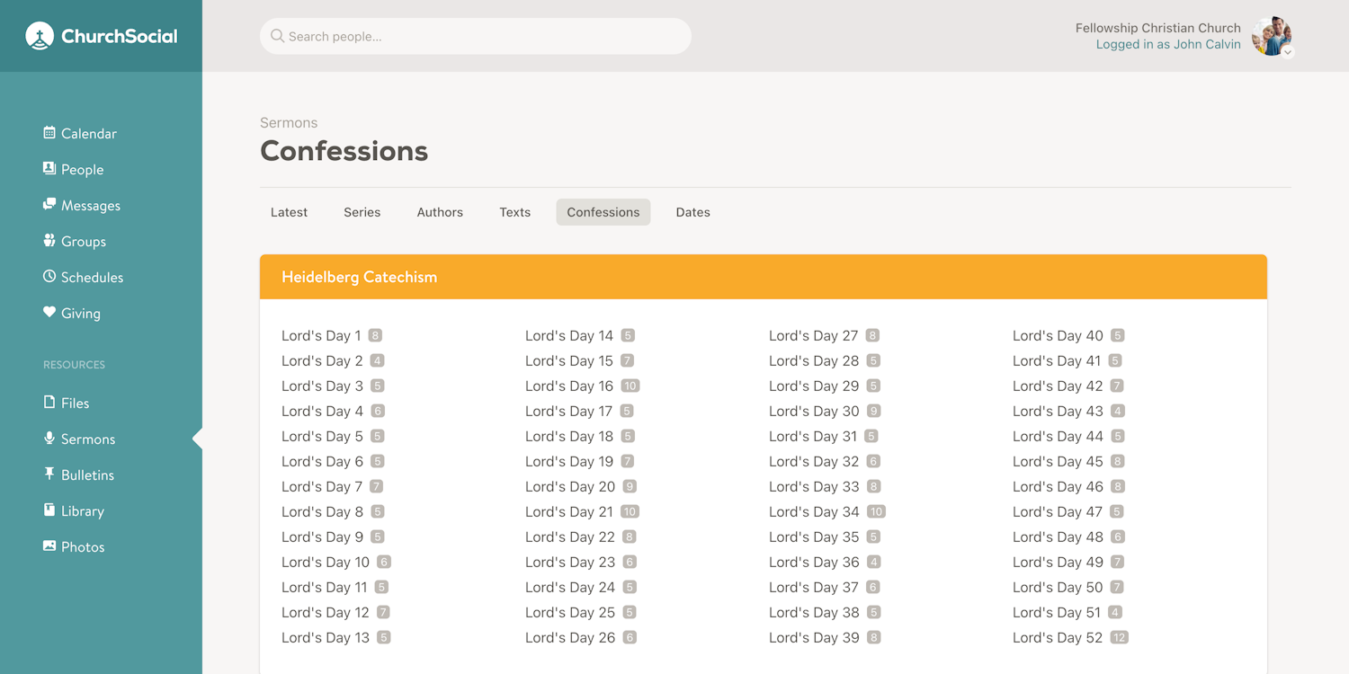
Task: Open Schedules via the clock icon
Action: tap(48, 277)
